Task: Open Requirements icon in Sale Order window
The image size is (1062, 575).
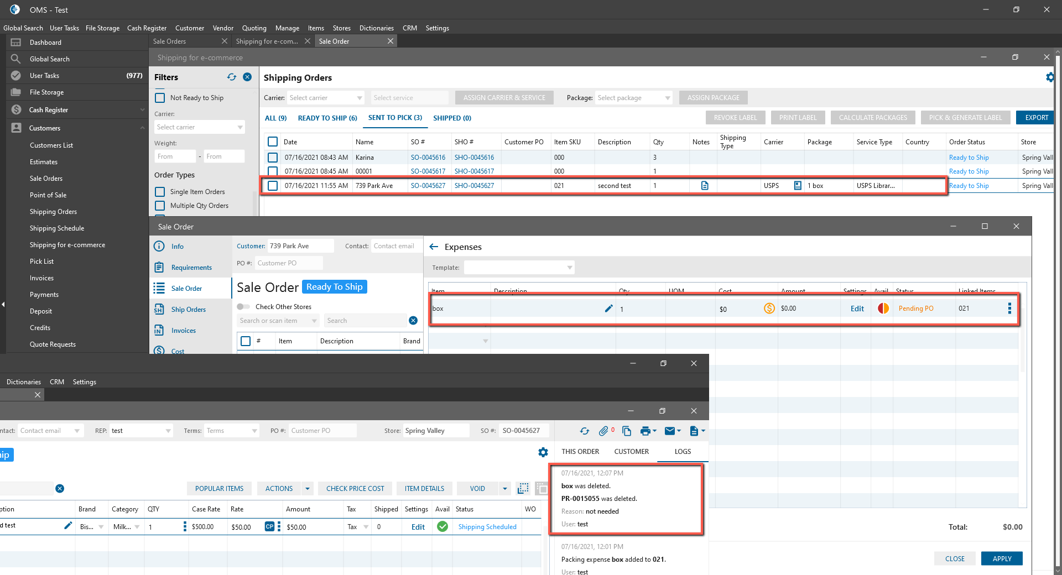Action: tap(159, 268)
